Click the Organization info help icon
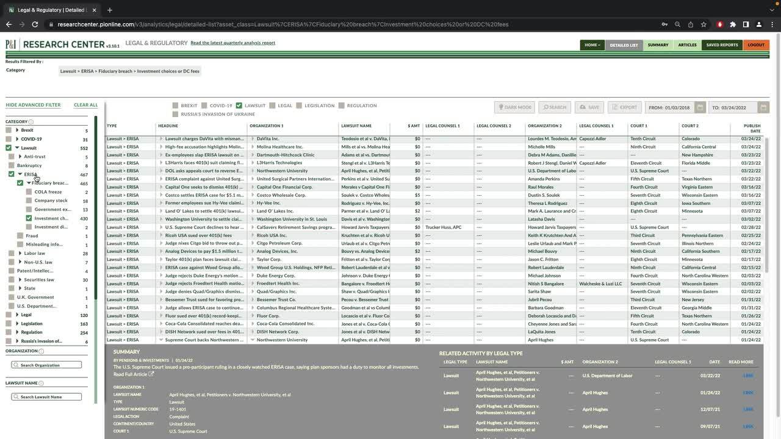 click(41, 351)
